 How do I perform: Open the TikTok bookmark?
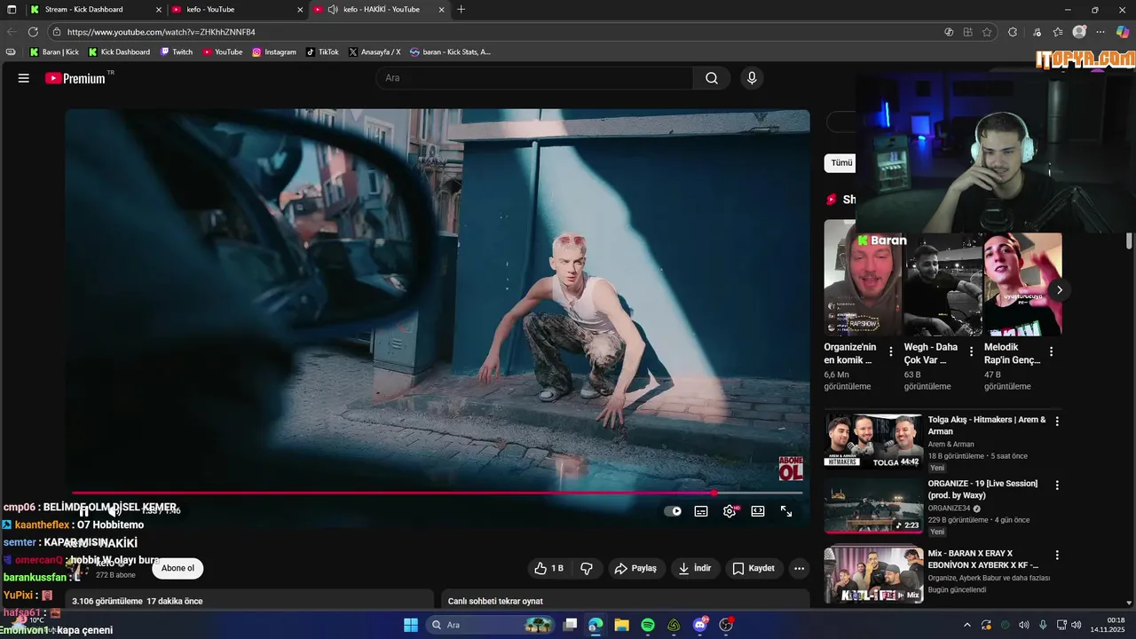[323, 51]
